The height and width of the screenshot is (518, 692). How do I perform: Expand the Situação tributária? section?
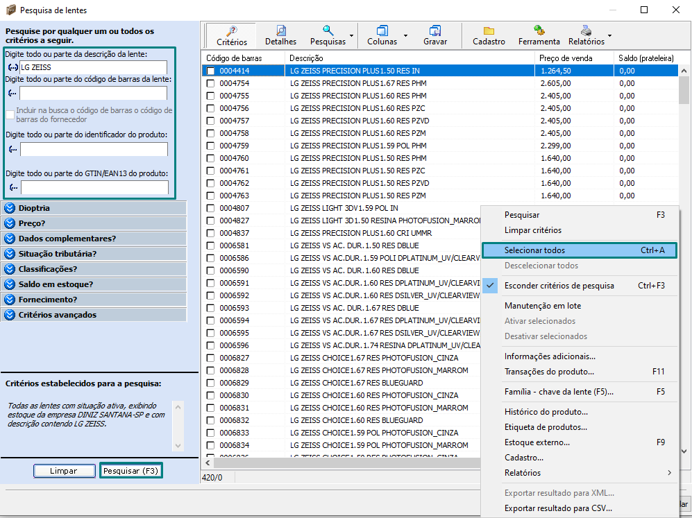[94, 254]
